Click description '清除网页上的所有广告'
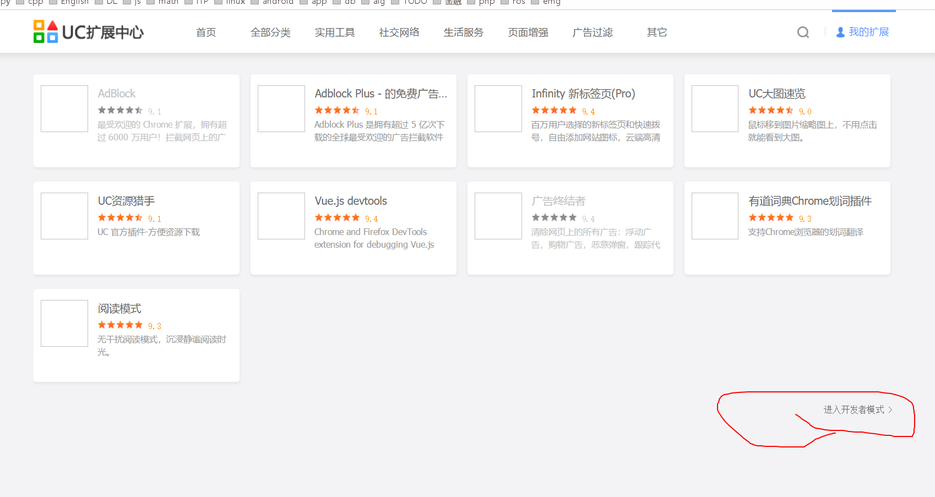Screen dimensions: 935x497 574,232
